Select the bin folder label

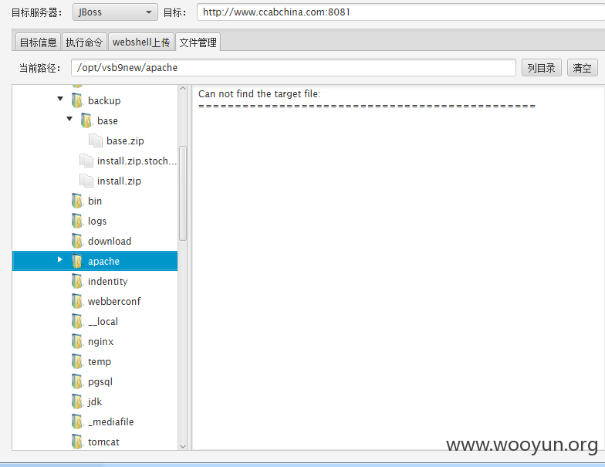tap(94, 201)
